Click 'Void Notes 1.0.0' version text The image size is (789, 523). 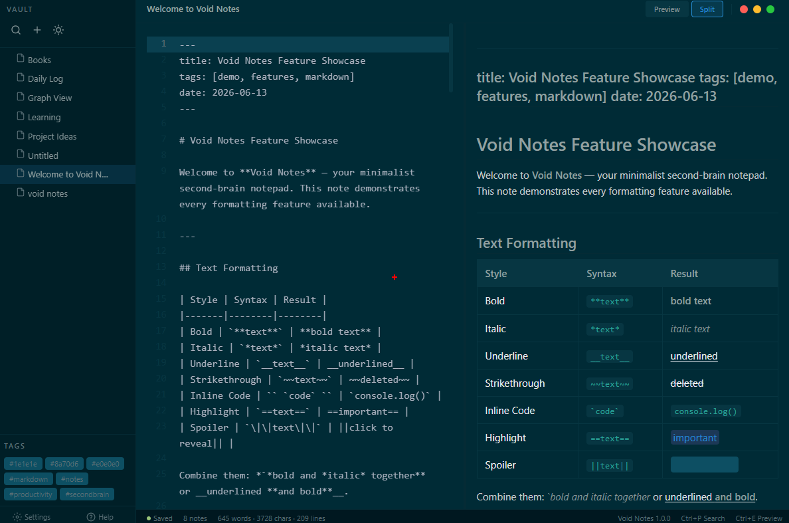point(644,518)
